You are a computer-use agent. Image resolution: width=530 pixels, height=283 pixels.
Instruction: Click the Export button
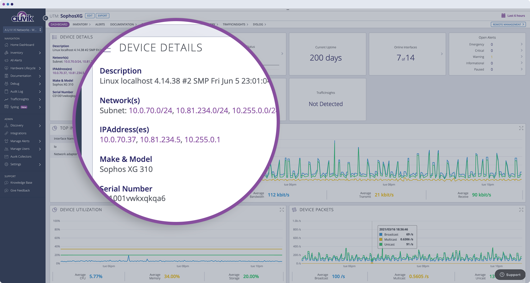(x=103, y=16)
